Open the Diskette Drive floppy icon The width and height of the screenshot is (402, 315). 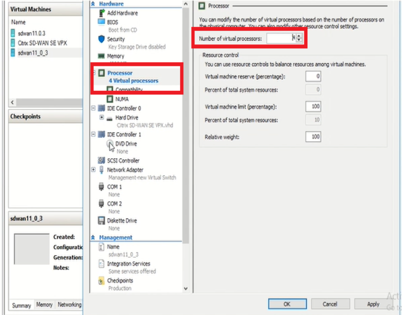[101, 221]
